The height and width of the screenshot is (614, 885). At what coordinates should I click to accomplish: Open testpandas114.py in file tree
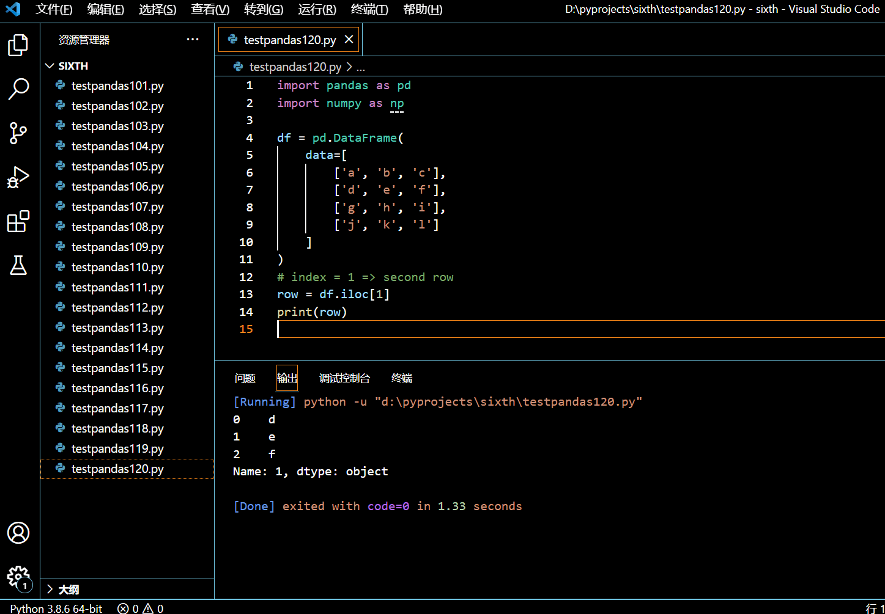(x=127, y=348)
